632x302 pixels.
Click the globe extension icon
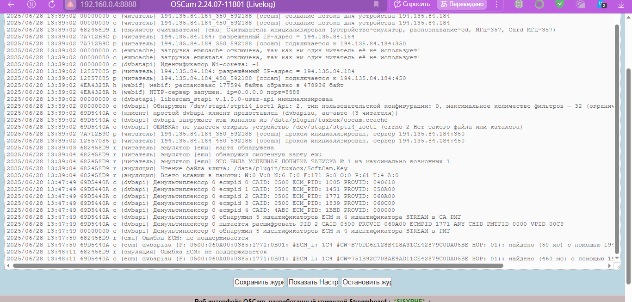pos(519,5)
